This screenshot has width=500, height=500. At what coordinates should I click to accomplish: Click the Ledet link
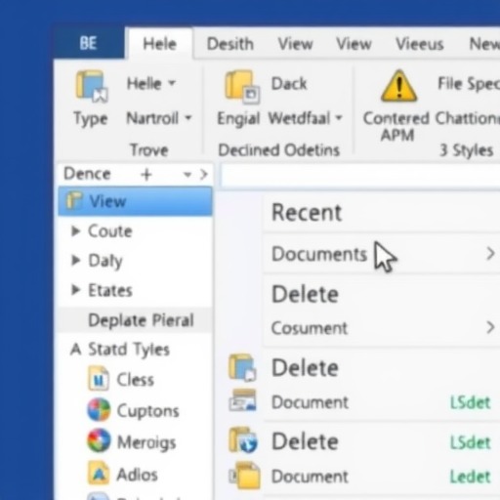point(470,478)
